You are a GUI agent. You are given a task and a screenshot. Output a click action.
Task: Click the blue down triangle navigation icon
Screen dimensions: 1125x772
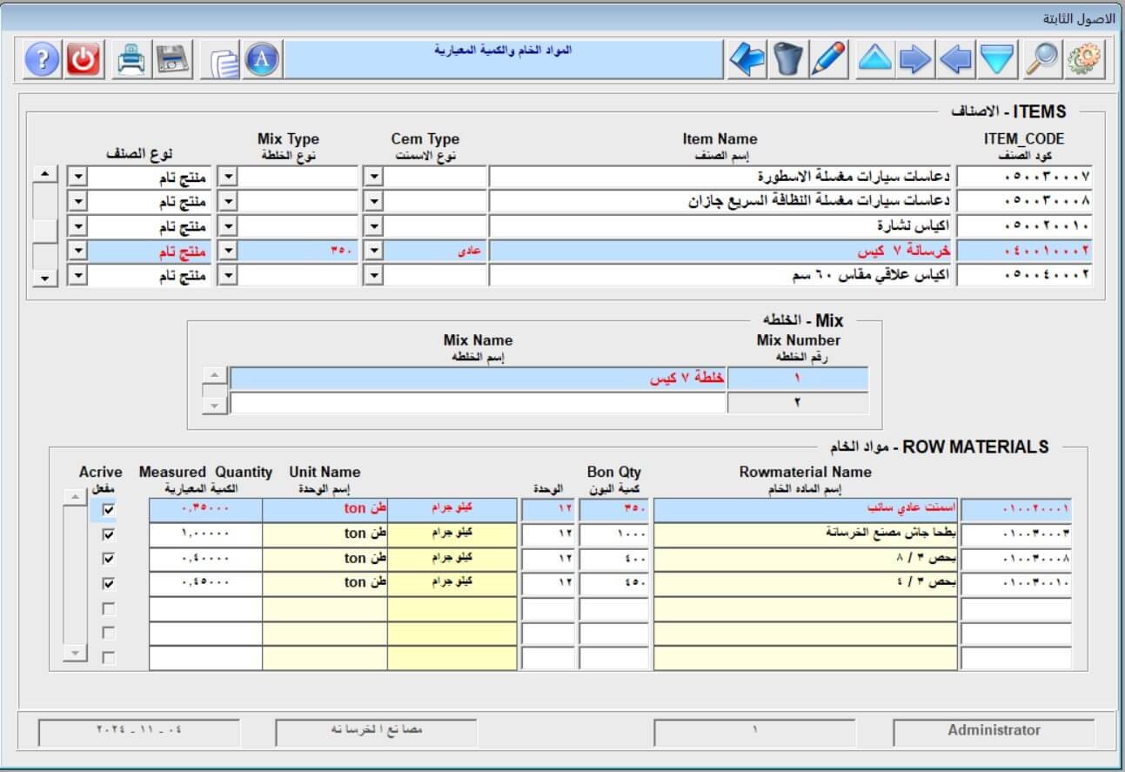click(x=998, y=59)
